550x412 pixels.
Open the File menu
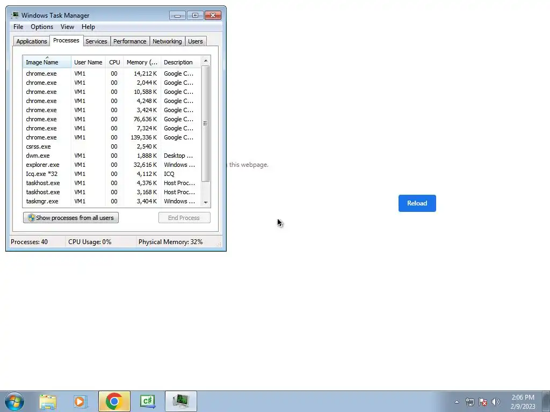pyautogui.click(x=18, y=27)
